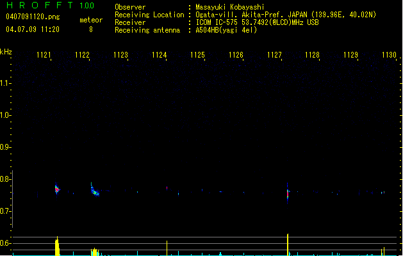The height and width of the screenshot is (256, 403).
Task: Click the 'Observer' label
Action: (x=130, y=7)
